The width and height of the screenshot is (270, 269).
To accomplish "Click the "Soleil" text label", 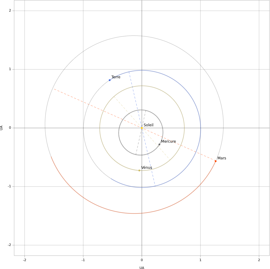I will 149,125.
